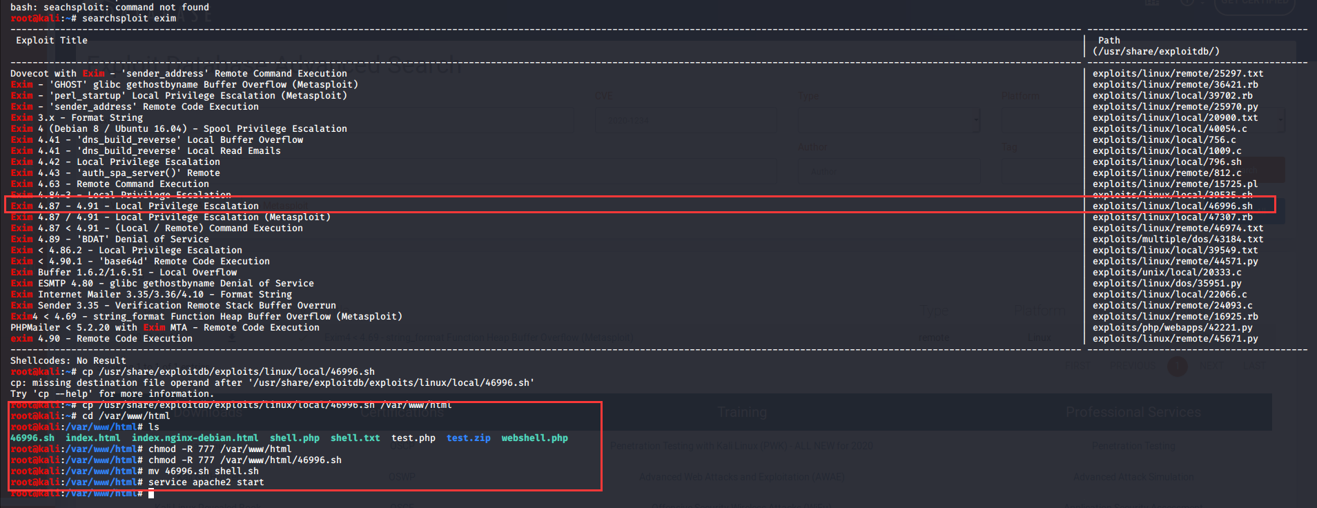Select 'dns_build_reverse' Local Read Emails row

146,151
